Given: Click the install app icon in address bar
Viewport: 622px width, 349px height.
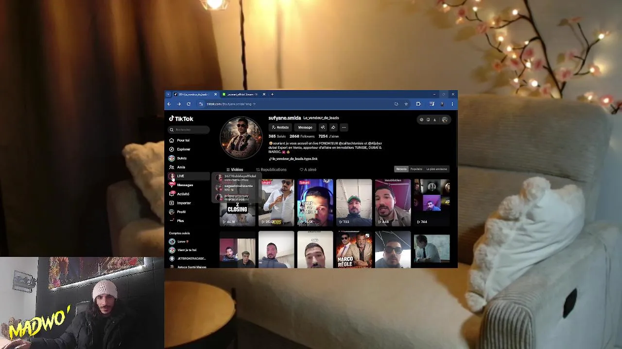Looking at the screenshot, I should coord(397,104).
